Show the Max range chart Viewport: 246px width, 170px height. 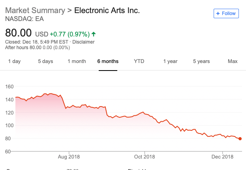point(233,61)
